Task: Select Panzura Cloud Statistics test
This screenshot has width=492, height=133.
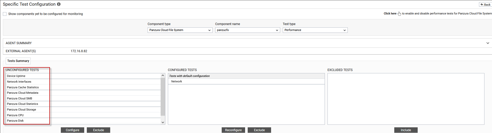Action: [83, 104]
